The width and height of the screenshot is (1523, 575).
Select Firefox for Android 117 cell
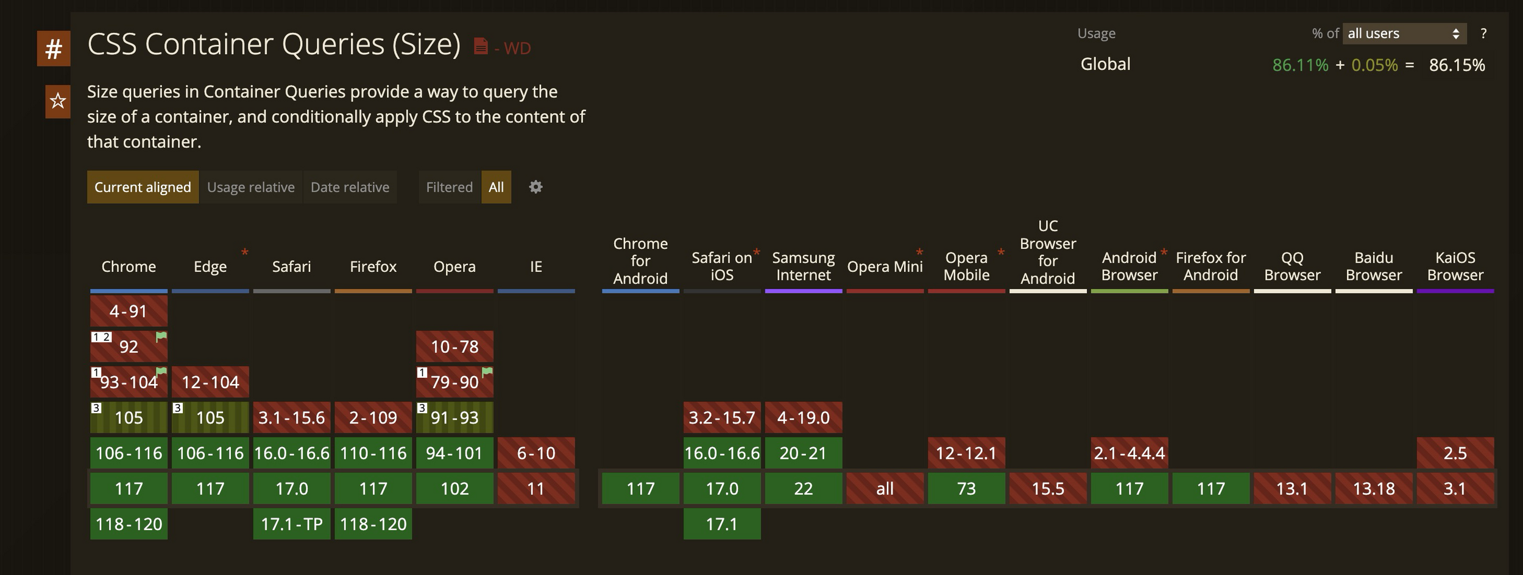tap(1211, 489)
